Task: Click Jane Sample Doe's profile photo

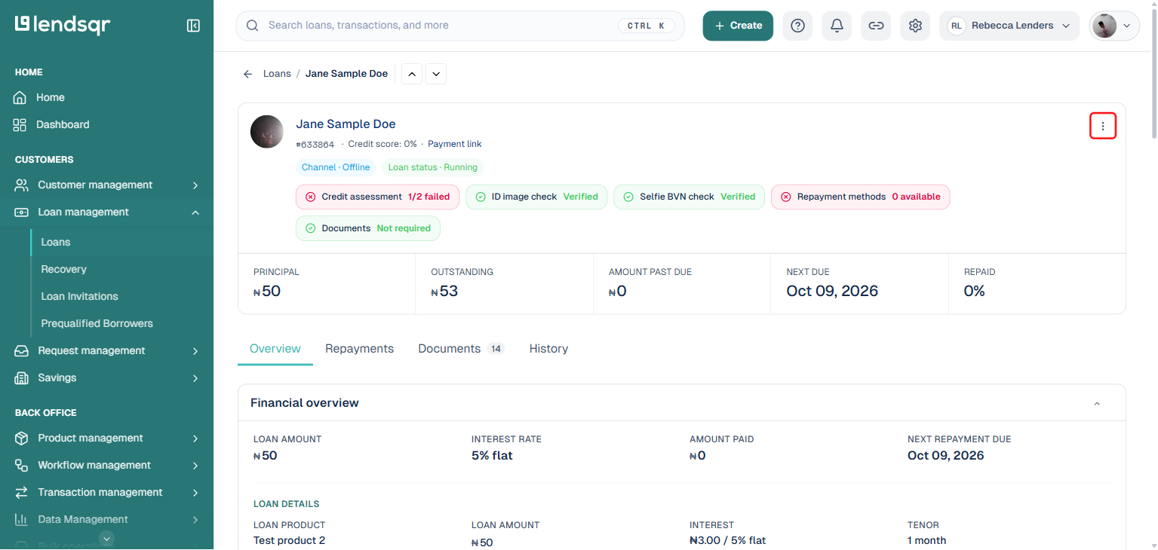Action: [267, 132]
